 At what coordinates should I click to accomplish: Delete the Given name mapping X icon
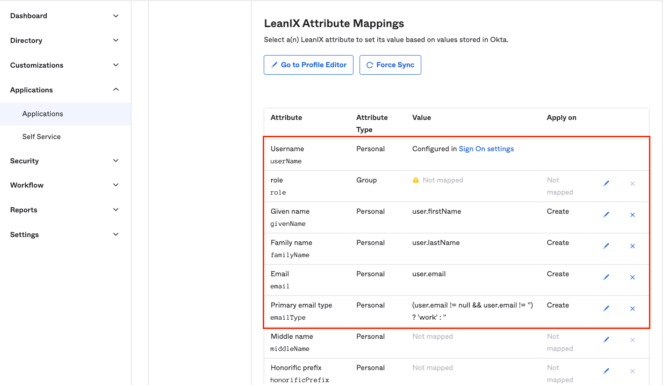pyautogui.click(x=633, y=215)
